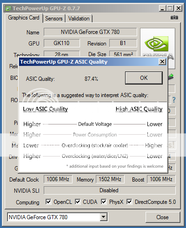
Task: Toggle the DirectCompute 5.0 checkbox
Action: pos(129,202)
